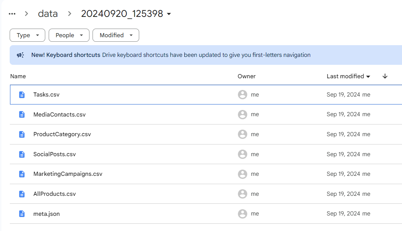Click the SocialPosts.csv file icon
The image size is (402, 231).
point(22,154)
